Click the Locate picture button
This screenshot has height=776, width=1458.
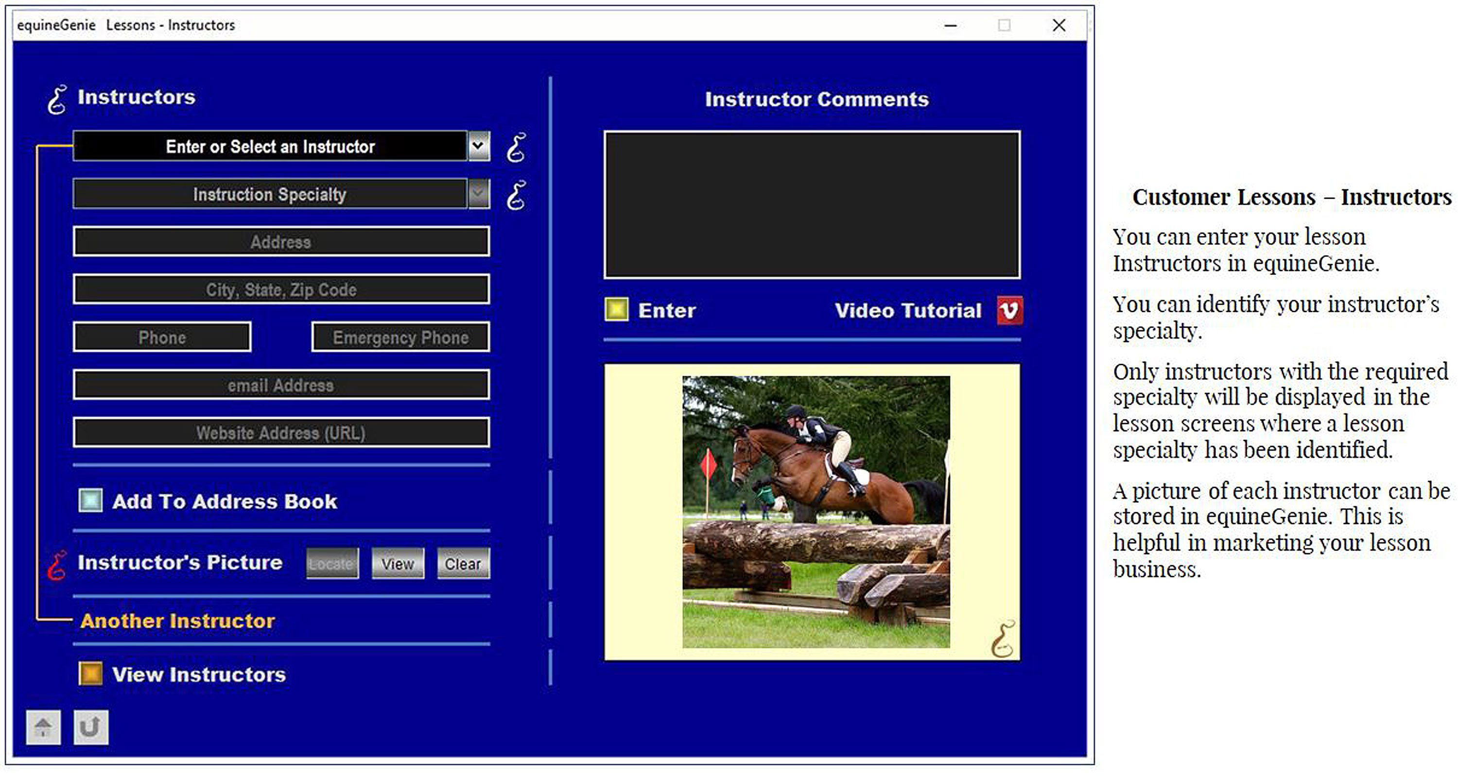click(x=332, y=563)
